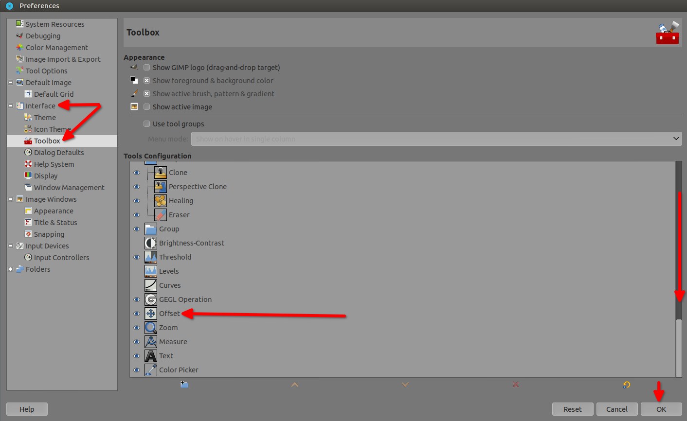Select the Measure tool icon
The width and height of the screenshot is (687, 421).
click(x=151, y=342)
